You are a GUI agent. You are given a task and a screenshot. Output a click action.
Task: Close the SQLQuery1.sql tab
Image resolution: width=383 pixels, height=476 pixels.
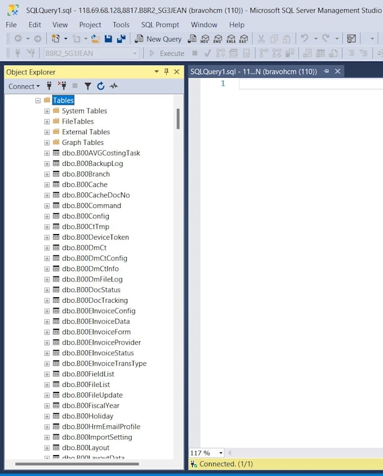click(x=337, y=71)
